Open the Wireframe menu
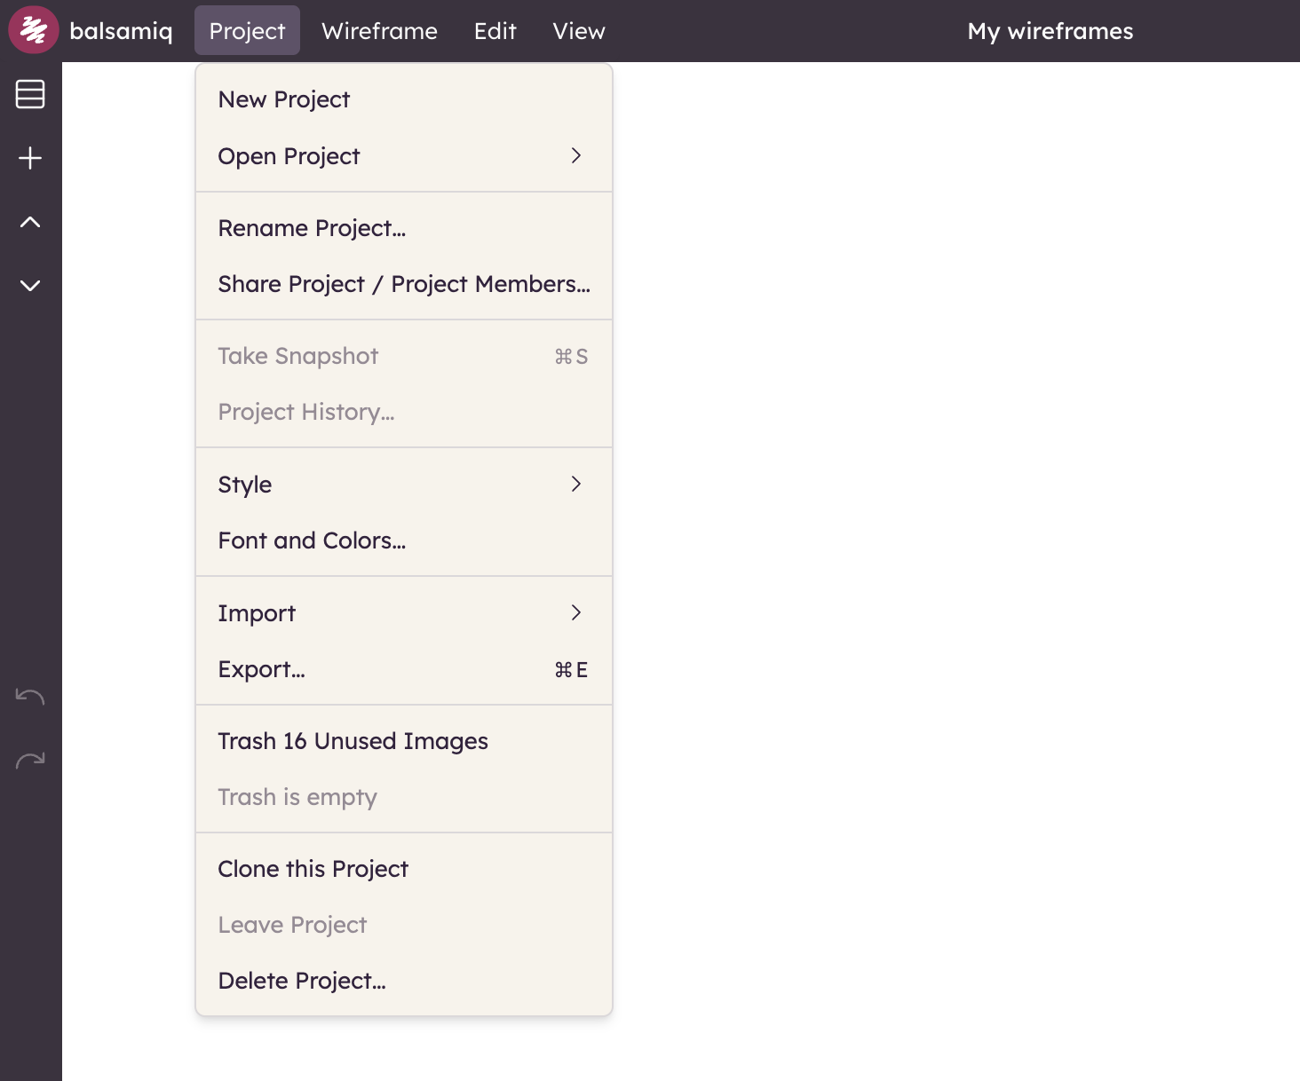 379,31
